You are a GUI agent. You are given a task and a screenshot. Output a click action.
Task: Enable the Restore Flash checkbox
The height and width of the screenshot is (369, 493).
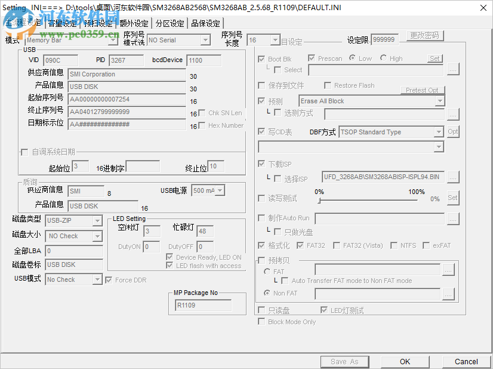click(327, 85)
